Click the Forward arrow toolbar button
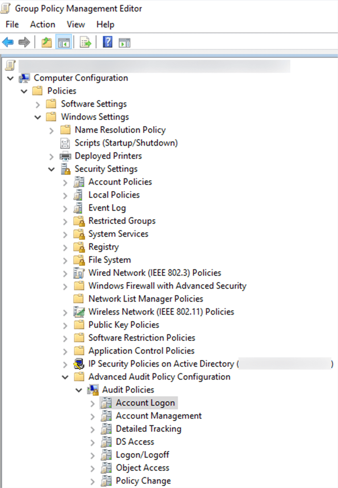Viewport: 338px width, 488px height. pyautogui.click(x=24, y=42)
